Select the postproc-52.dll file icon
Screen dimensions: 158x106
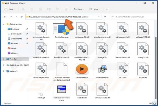point(82,29)
